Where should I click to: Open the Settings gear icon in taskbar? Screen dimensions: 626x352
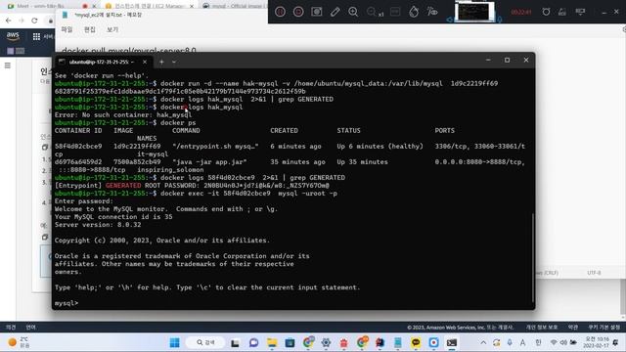[x=326, y=342]
